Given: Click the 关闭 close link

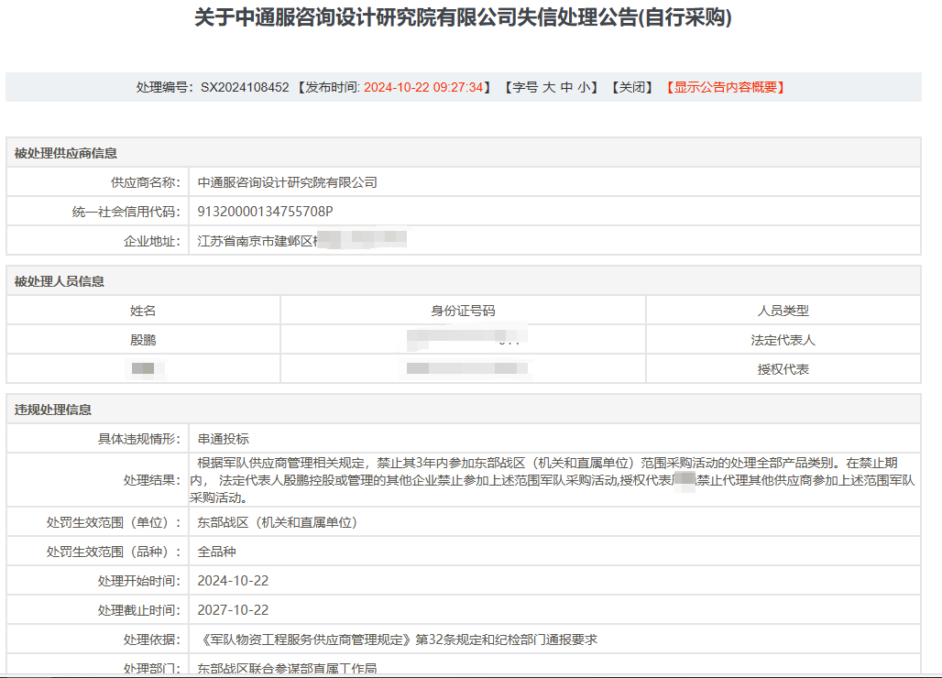Looking at the screenshot, I should pos(632,88).
